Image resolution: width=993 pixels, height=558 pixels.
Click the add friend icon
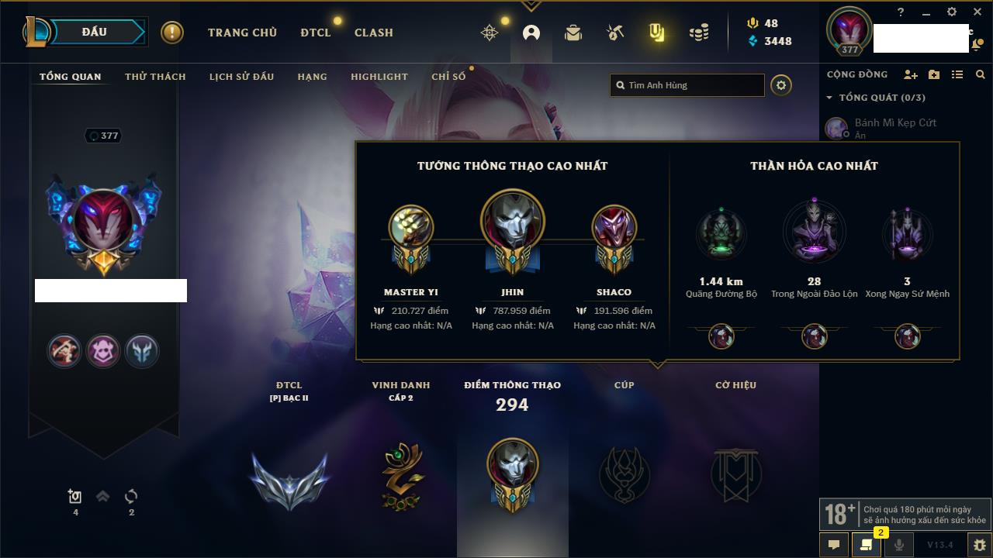click(x=911, y=74)
